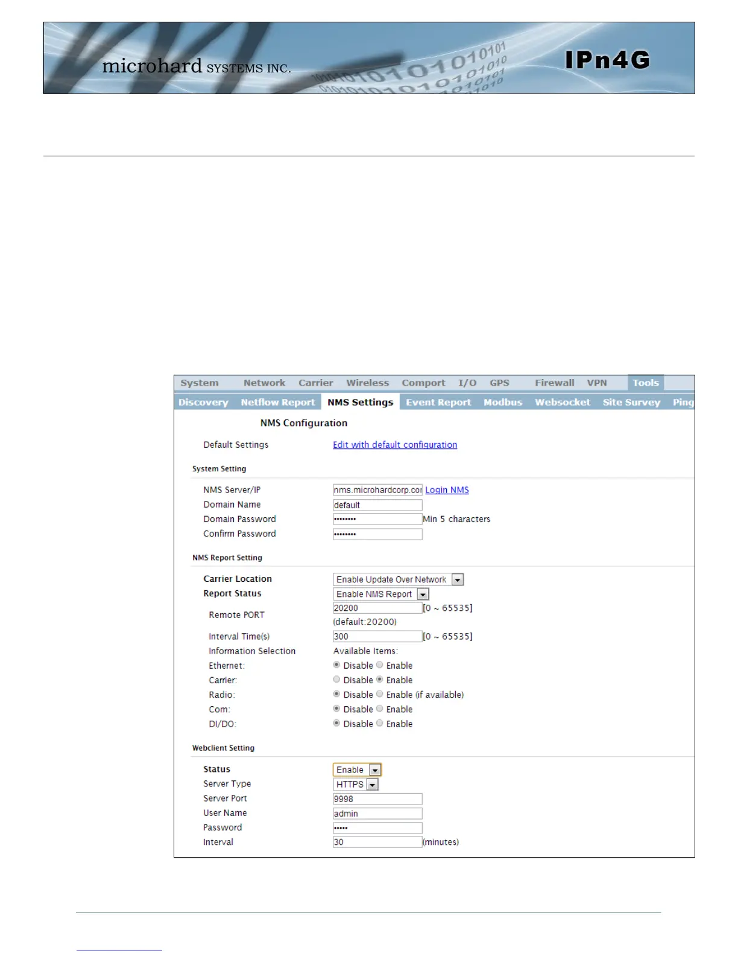The image size is (738, 956).
Task: Click Edit with default configuration link
Action: [x=395, y=445]
